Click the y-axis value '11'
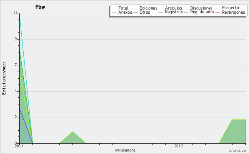This screenshot has height=154, width=250. point(15,13)
